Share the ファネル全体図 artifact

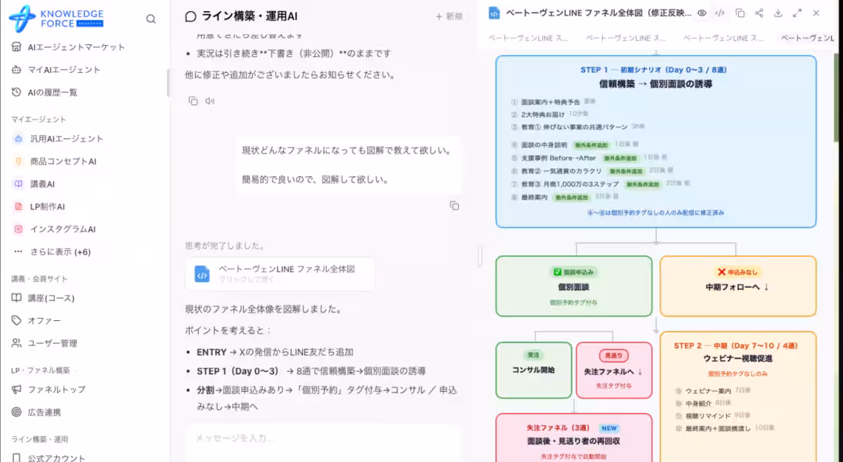pyautogui.click(x=759, y=13)
